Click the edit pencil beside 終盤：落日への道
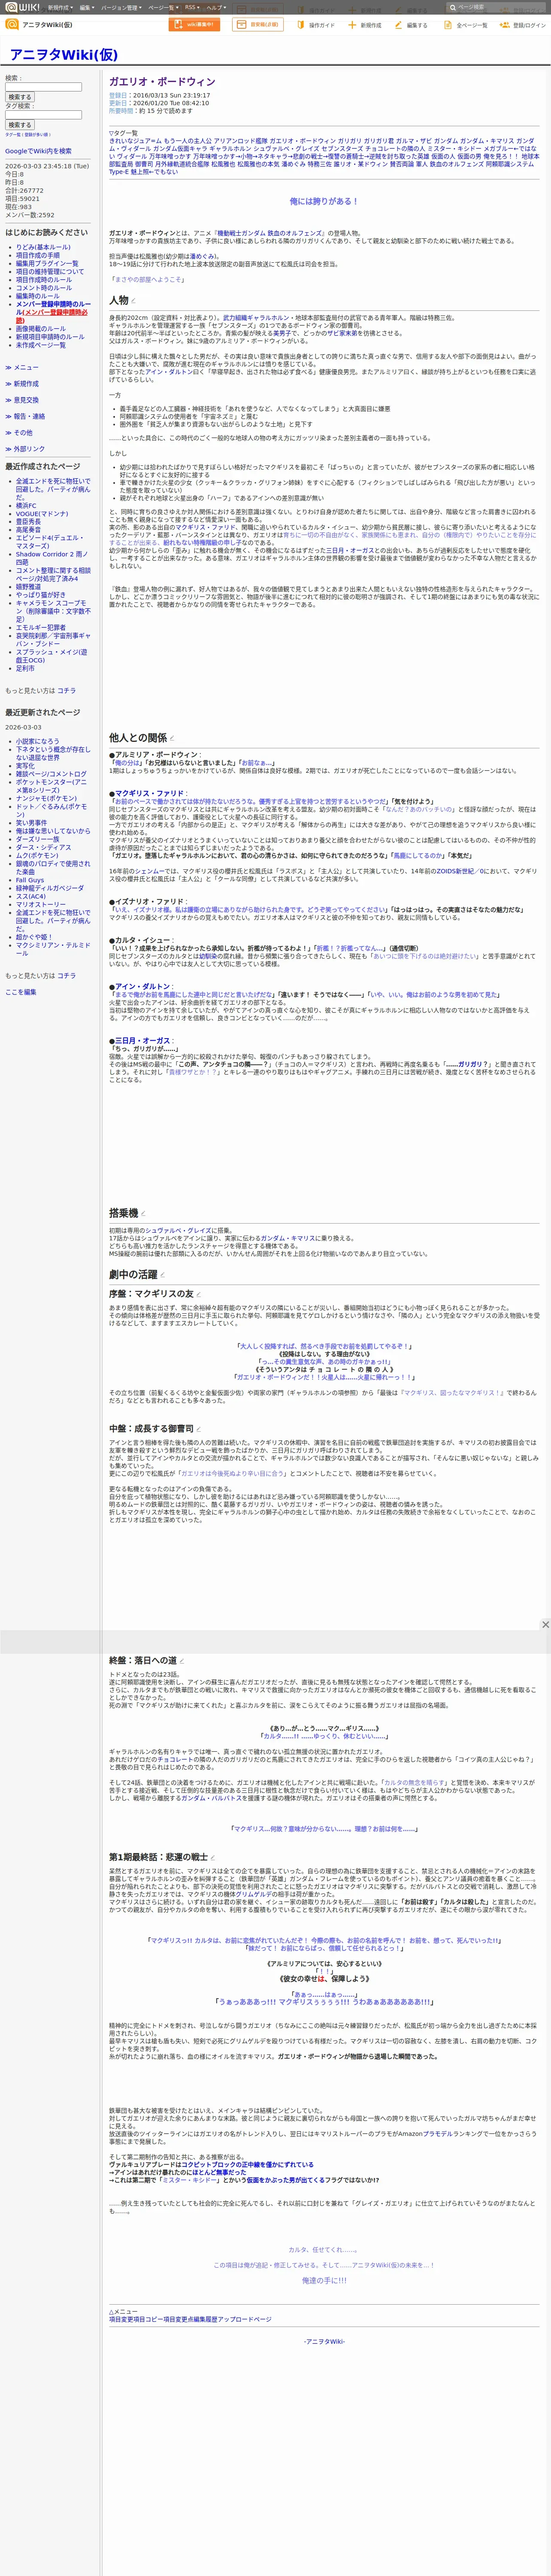 point(182,1661)
